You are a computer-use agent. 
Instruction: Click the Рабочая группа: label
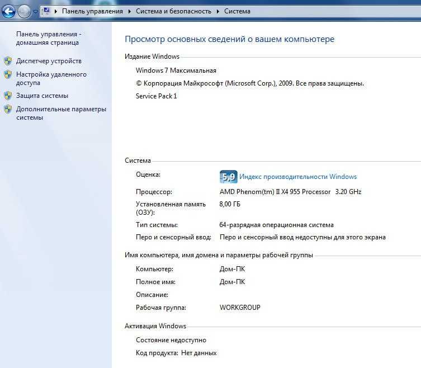161,308
